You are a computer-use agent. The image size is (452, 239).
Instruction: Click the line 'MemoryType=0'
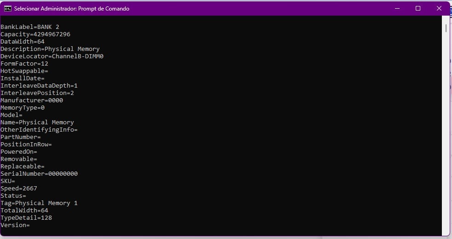pos(23,107)
